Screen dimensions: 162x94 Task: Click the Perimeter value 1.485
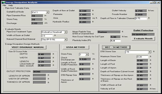pyautogui.click(x=85, y=14)
